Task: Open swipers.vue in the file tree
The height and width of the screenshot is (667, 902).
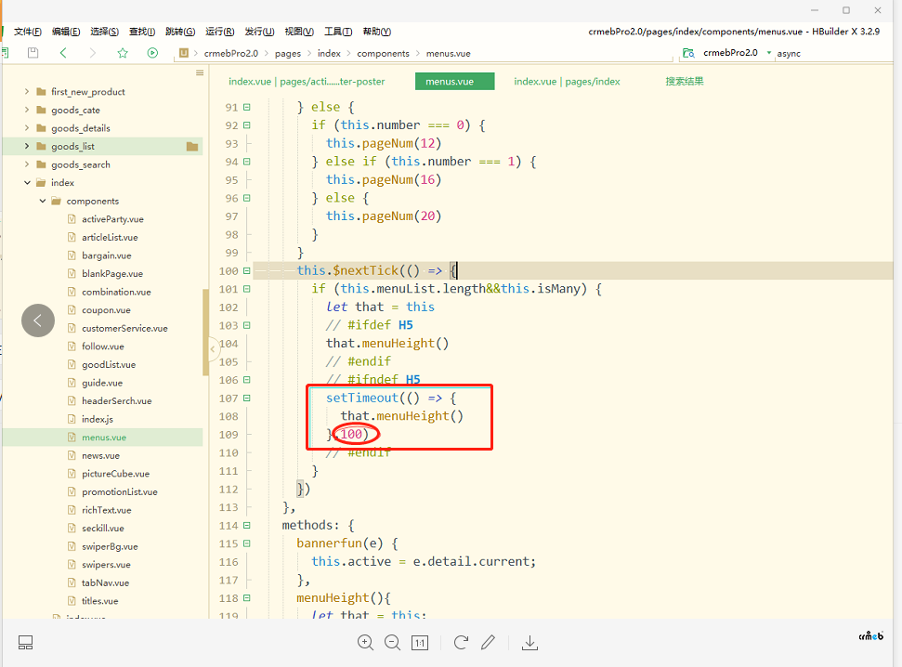Action: 106,565
